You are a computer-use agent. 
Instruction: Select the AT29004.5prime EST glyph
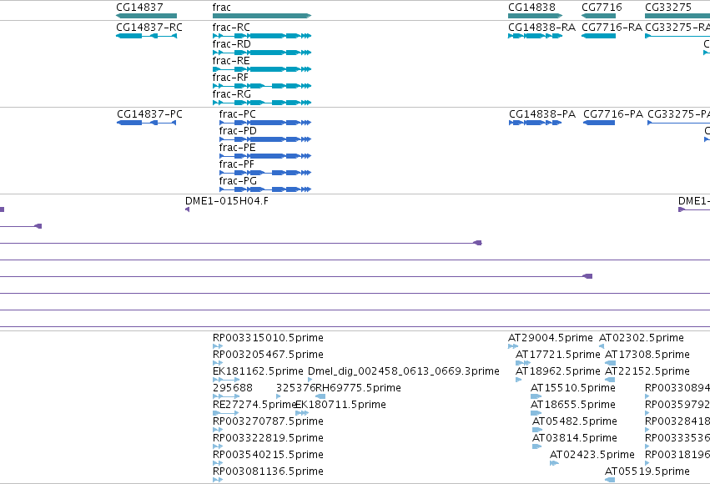click(x=513, y=346)
